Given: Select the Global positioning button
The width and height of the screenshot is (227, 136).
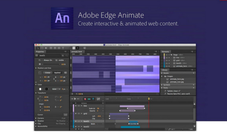Looking at the screenshot, I should tap(48, 73).
